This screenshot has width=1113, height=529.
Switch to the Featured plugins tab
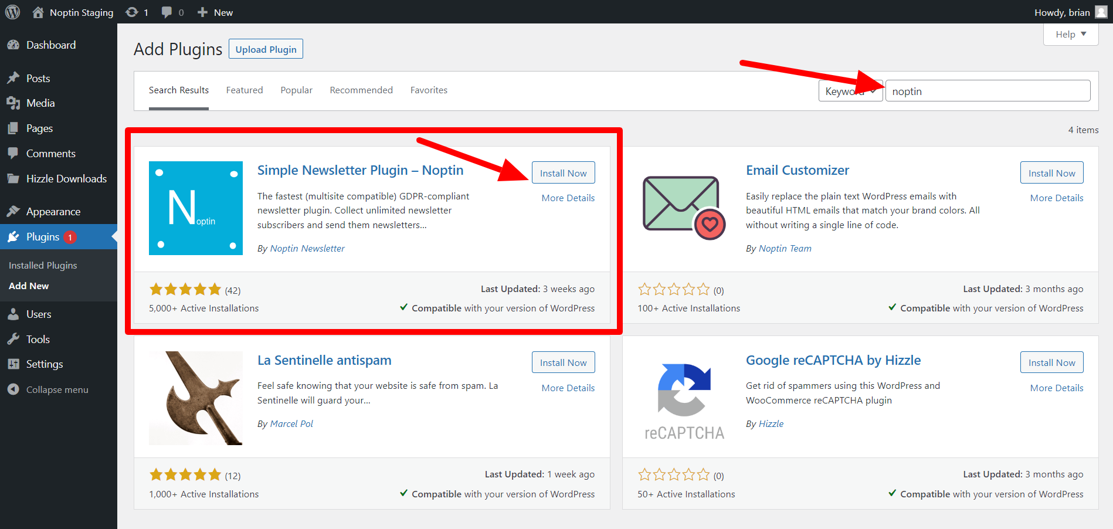pos(245,90)
